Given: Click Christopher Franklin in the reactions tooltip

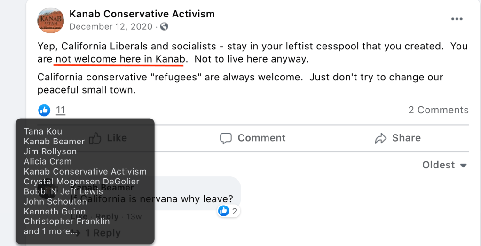Looking at the screenshot, I should tap(67, 221).
